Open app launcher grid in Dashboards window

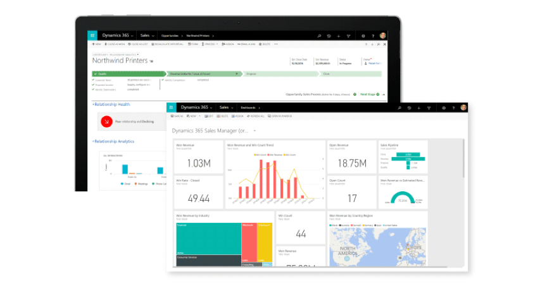point(171,107)
